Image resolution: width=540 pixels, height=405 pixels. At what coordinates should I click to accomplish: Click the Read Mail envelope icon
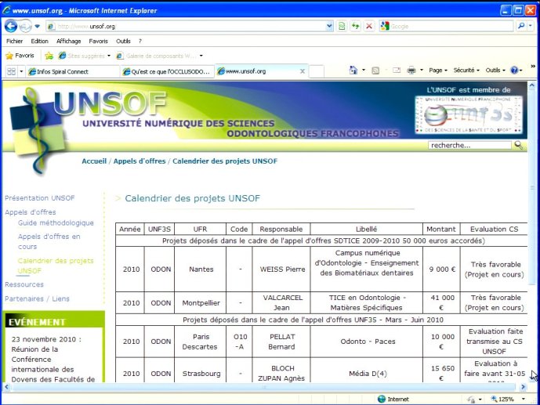coord(397,71)
